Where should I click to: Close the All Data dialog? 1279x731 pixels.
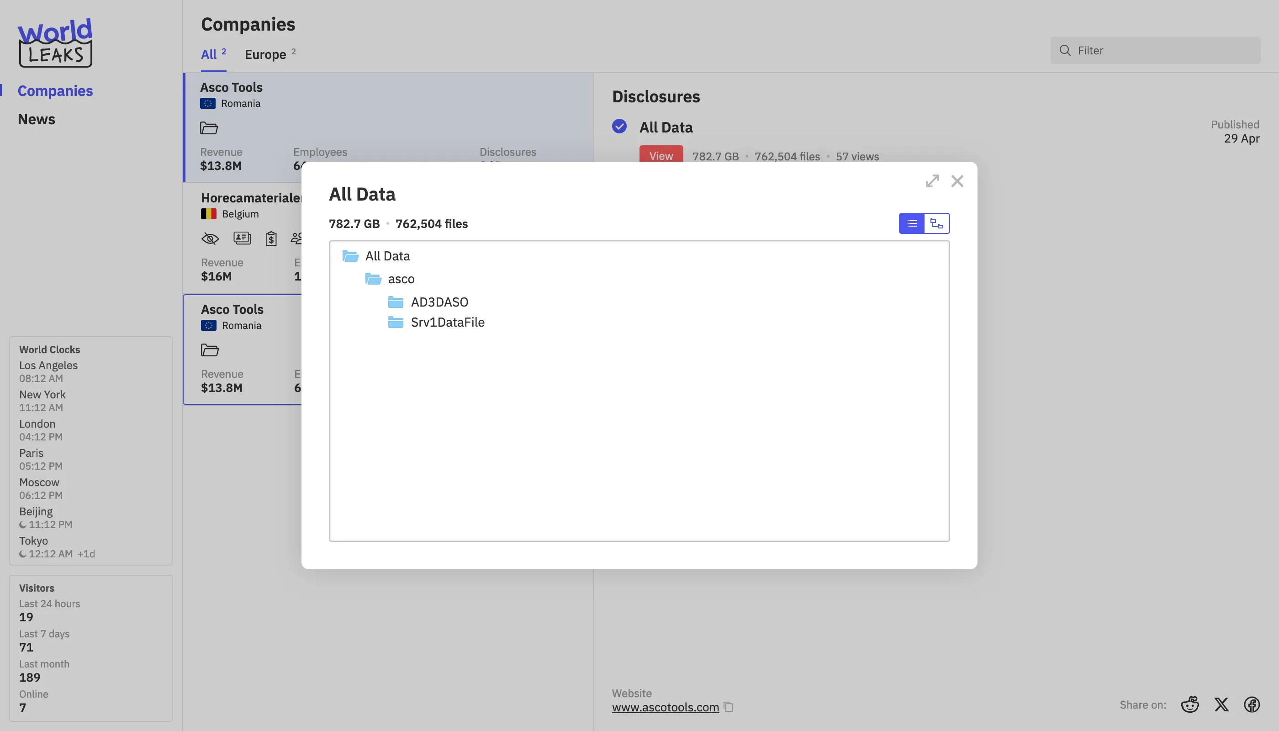(x=957, y=181)
